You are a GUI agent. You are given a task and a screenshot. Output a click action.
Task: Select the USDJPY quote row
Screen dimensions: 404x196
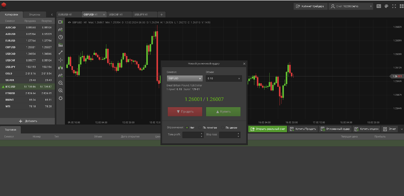tap(28, 67)
